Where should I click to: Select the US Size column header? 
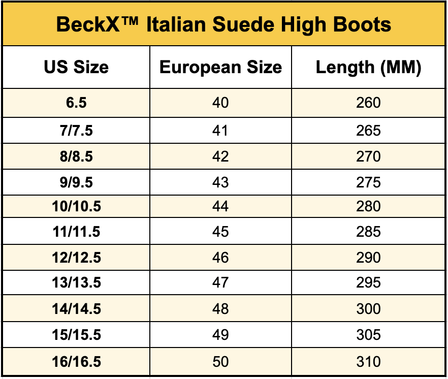(76, 68)
